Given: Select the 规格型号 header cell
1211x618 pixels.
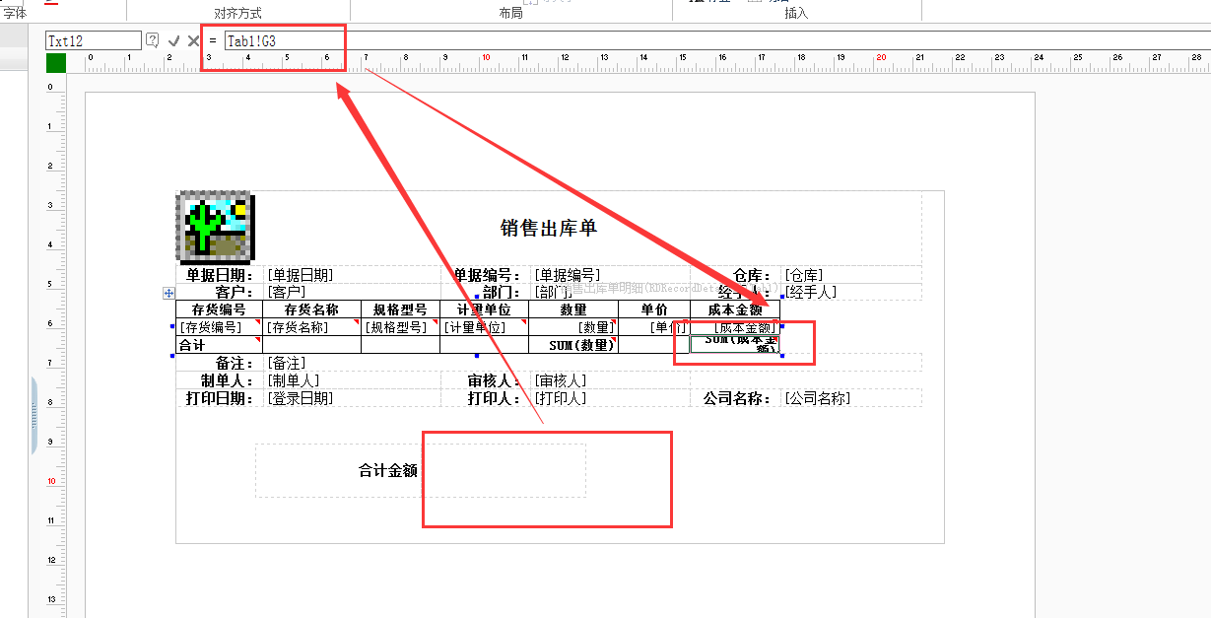Looking at the screenshot, I should tap(400, 309).
